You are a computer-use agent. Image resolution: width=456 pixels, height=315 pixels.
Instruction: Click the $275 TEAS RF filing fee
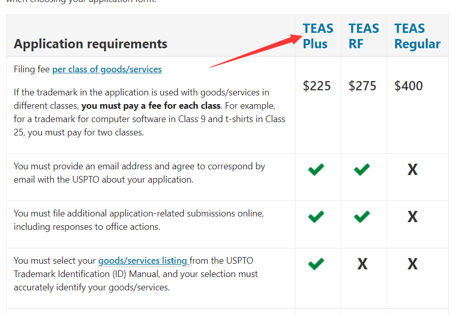coord(362,86)
